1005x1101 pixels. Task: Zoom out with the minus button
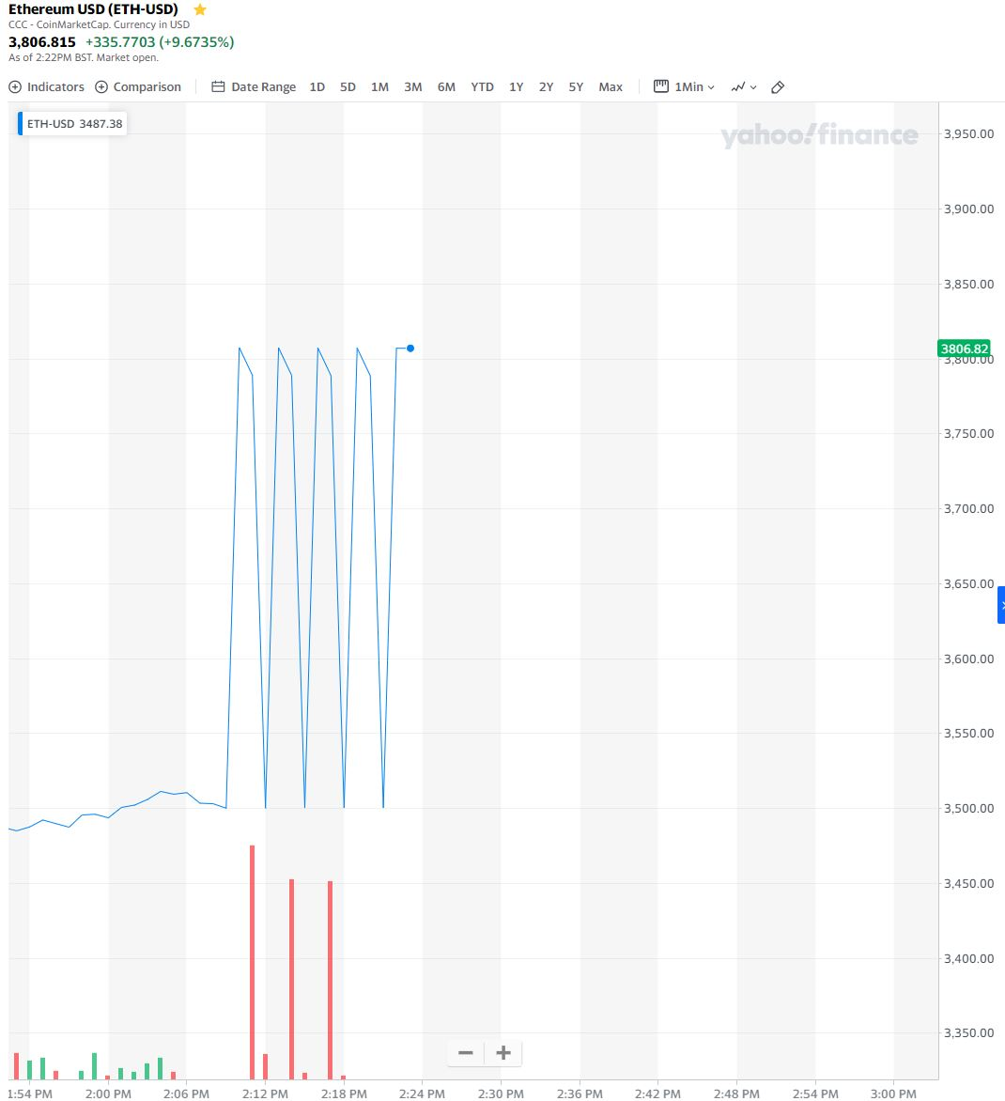coord(466,1052)
